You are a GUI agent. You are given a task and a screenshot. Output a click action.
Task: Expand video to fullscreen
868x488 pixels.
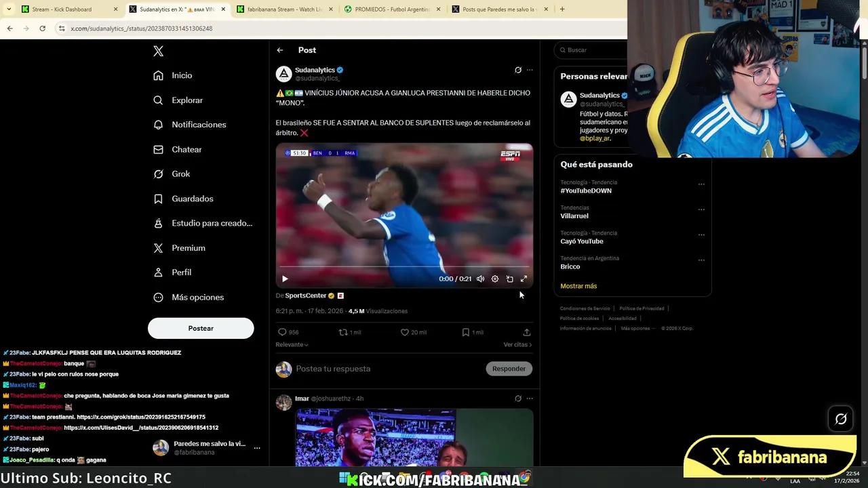[524, 279]
